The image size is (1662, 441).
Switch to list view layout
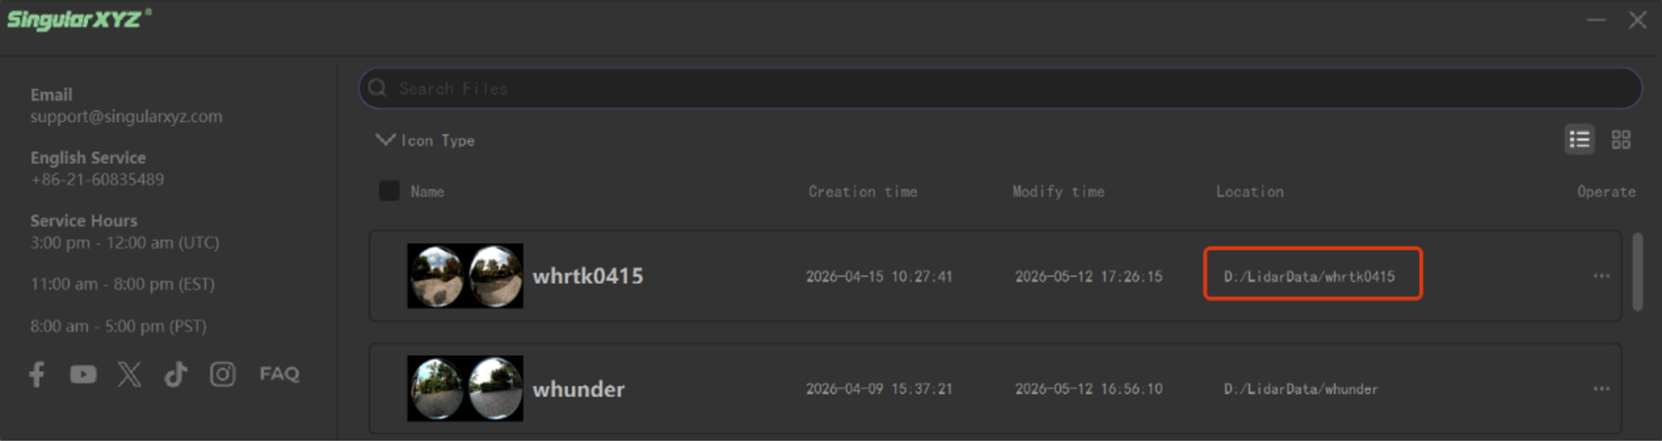click(1579, 139)
